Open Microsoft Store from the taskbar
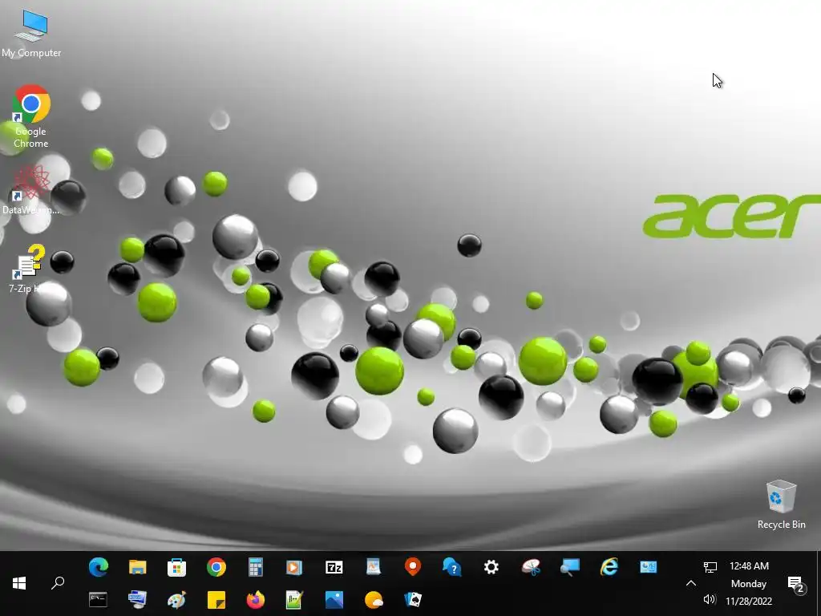Viewport: 821px width, 616px height. 176,567
